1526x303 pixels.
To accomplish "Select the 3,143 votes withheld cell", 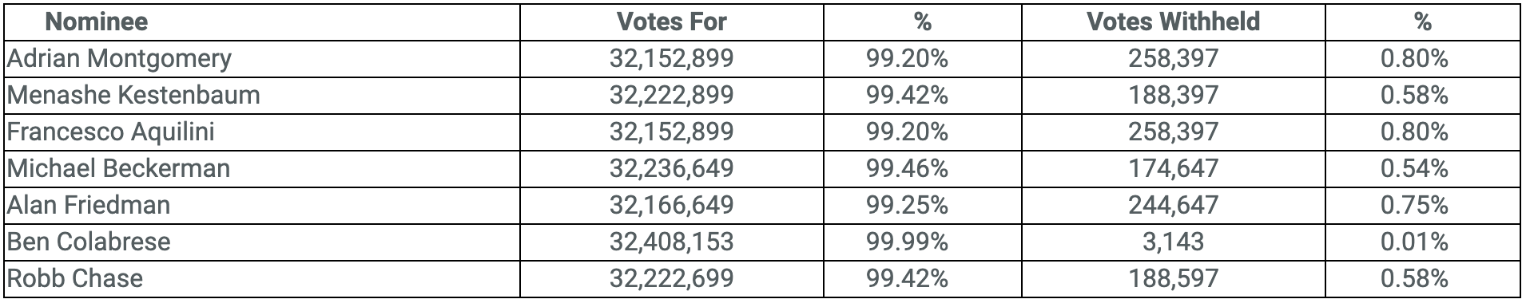I will (1173, 242).
